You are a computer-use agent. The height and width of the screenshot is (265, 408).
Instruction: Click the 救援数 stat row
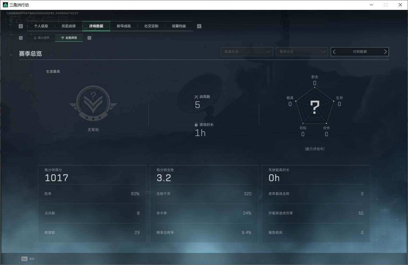click(92, 233)
